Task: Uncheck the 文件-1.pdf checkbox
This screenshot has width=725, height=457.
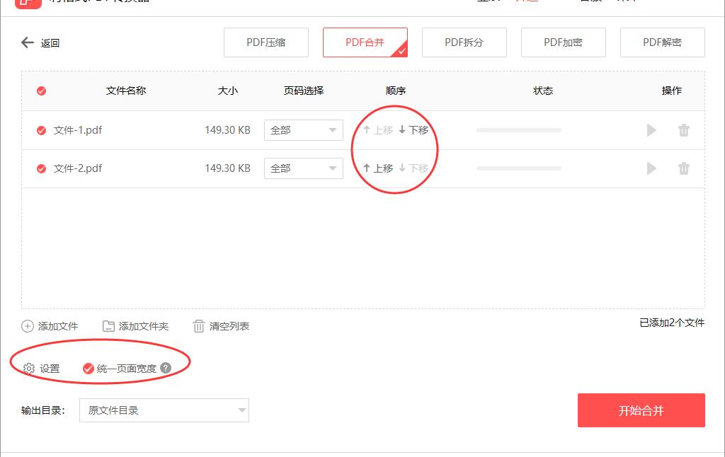Action: click(41, 130)
